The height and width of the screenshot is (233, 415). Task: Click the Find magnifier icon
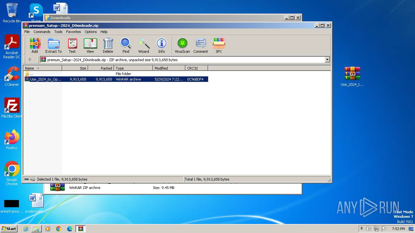point(126,45)
